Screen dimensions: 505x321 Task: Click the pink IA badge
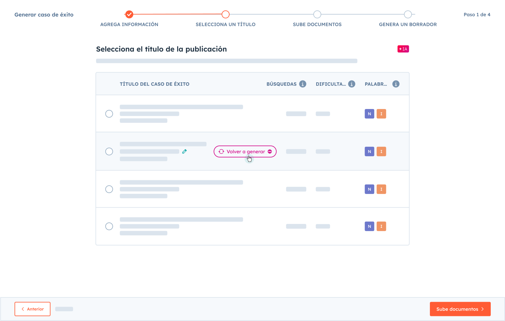click(x=403, y=49)
